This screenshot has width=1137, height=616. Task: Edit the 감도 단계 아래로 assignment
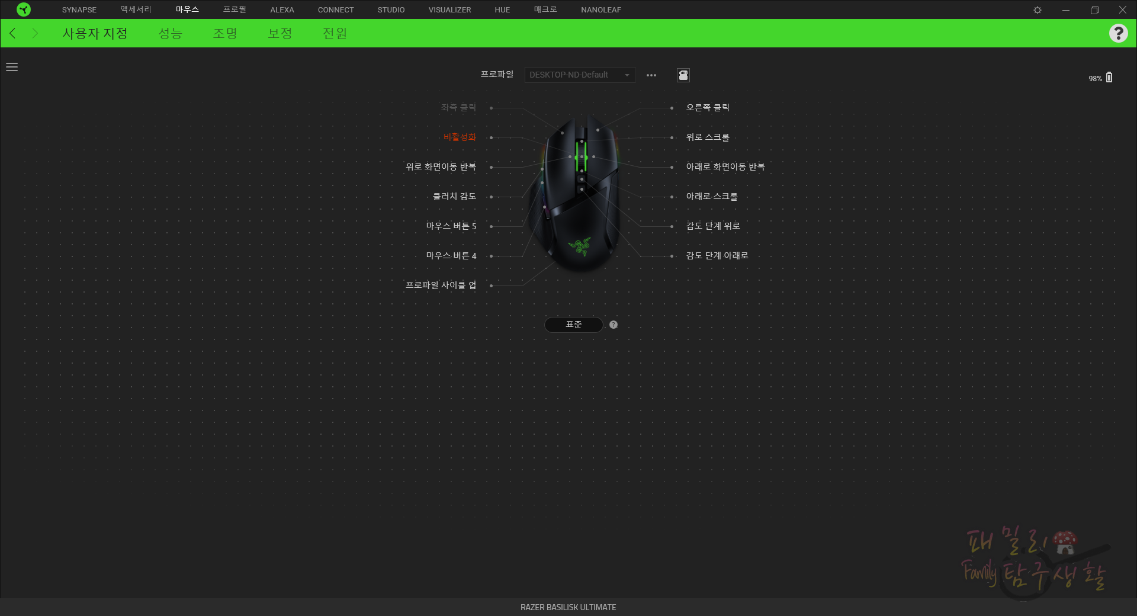(x=717, y=256)
